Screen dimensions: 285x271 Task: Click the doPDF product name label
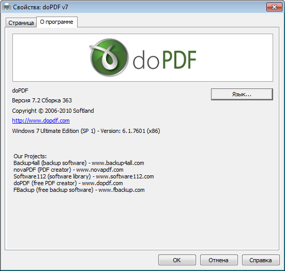pyautogui.click(x=20, y=91)
